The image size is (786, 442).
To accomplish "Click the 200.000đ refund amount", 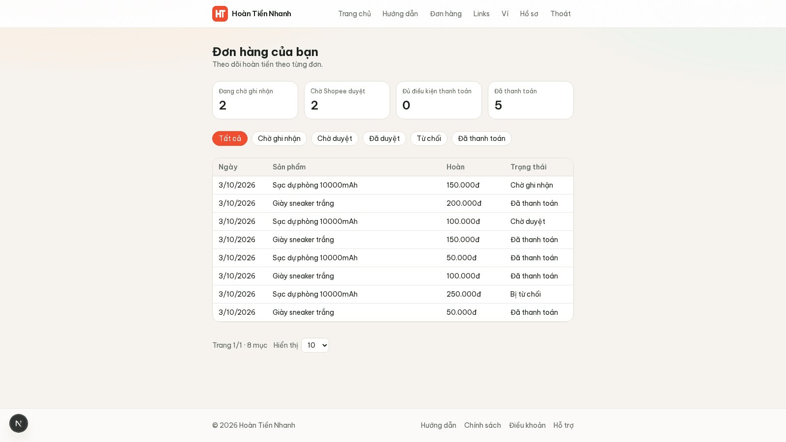I will pos(464,203).
